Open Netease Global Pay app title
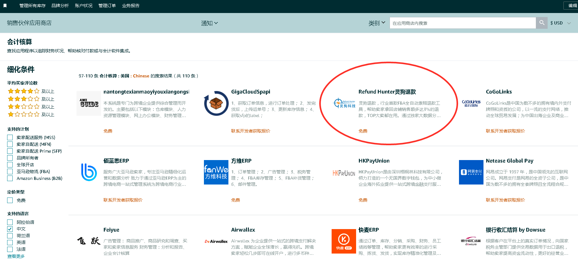This screenshot has width=578, height=265. 510,161
